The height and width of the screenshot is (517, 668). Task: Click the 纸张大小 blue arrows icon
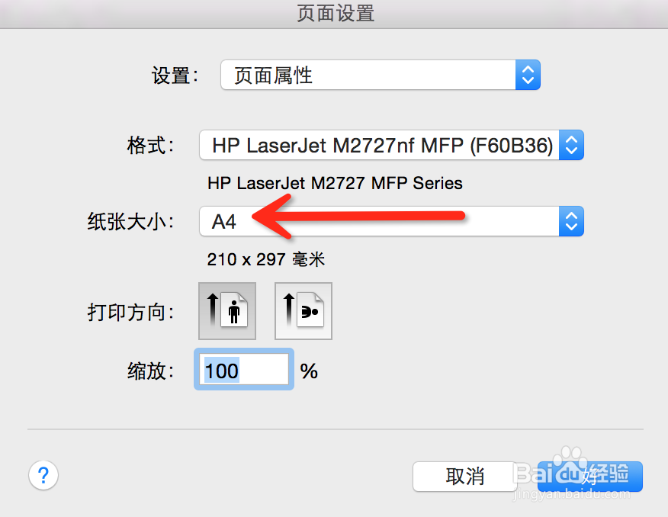tap(571, 221)
